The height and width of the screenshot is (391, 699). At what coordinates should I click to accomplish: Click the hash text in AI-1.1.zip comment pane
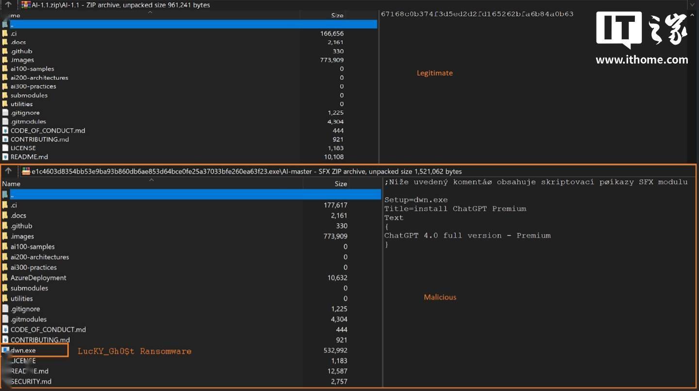(x=477, y=14)
